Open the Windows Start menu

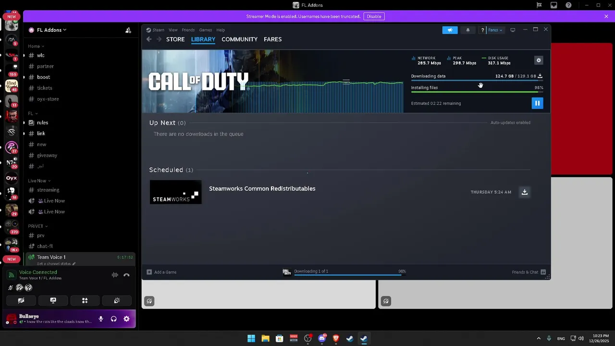tap(251, 338)
